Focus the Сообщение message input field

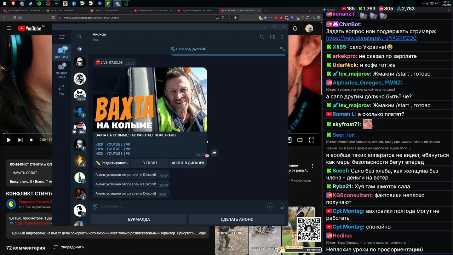pyautogui.click(x=182, y=206)
